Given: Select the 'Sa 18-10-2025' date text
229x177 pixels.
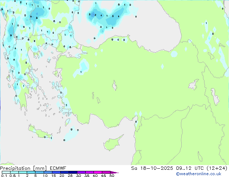Looking at the screenshot, I should [x=152, y=168].
